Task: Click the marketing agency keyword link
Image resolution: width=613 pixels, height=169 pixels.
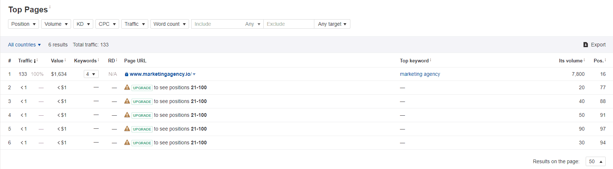Action: tap(420, 74)
